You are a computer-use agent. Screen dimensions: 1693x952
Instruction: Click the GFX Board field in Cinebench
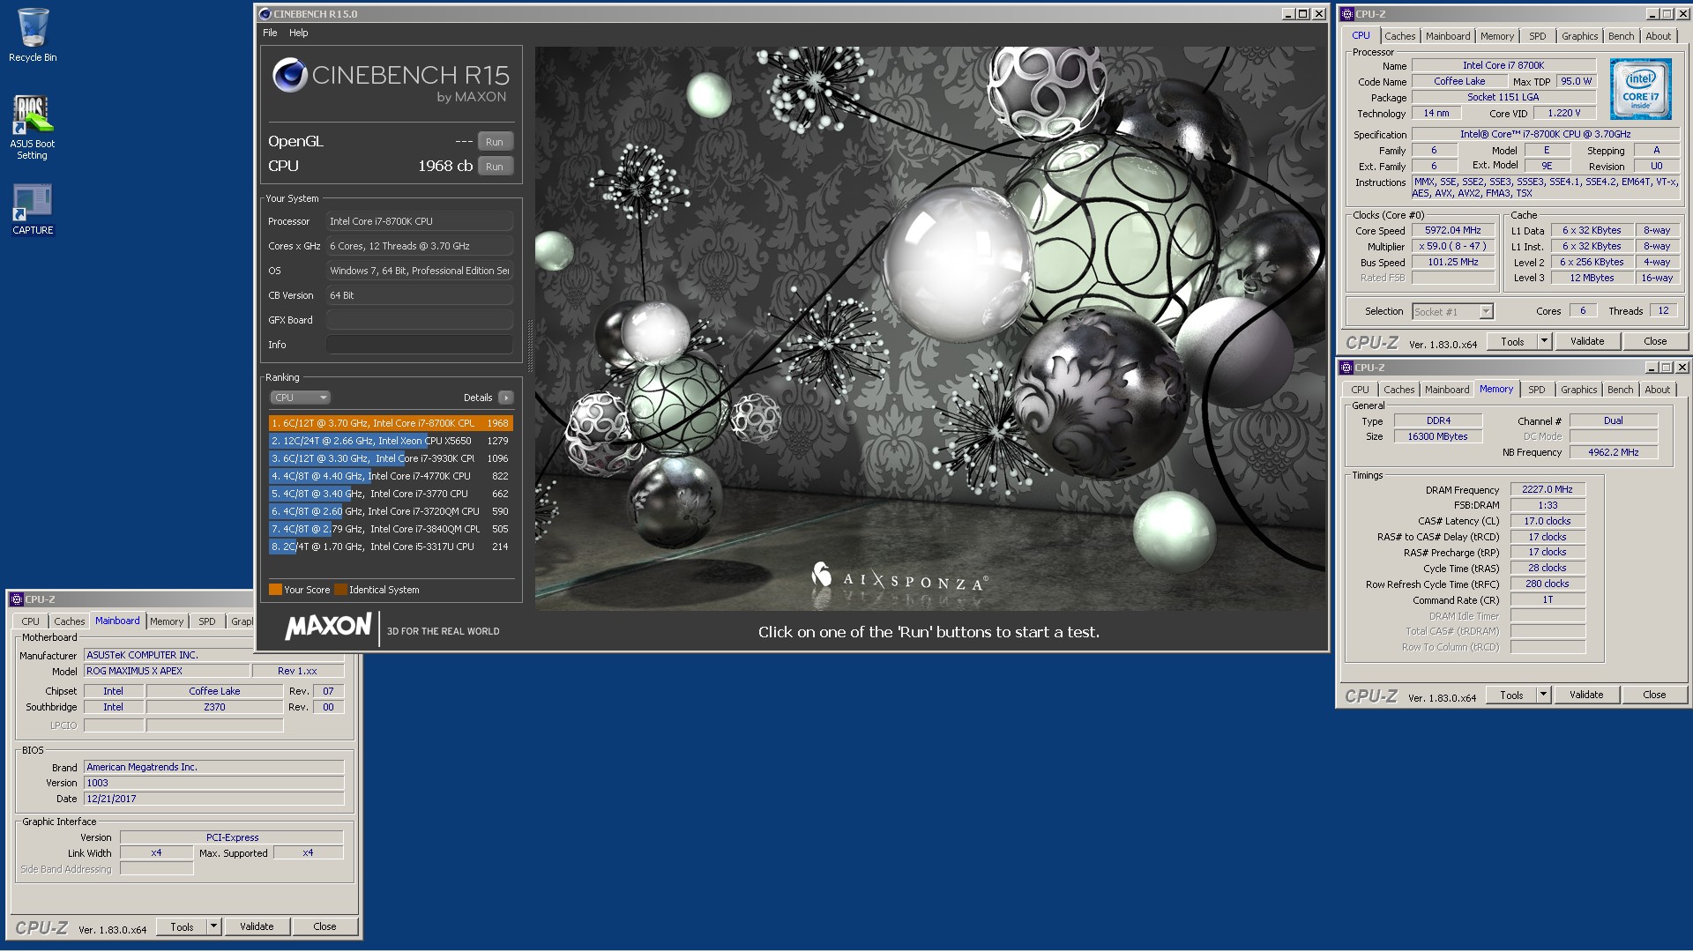coord(420,320)
